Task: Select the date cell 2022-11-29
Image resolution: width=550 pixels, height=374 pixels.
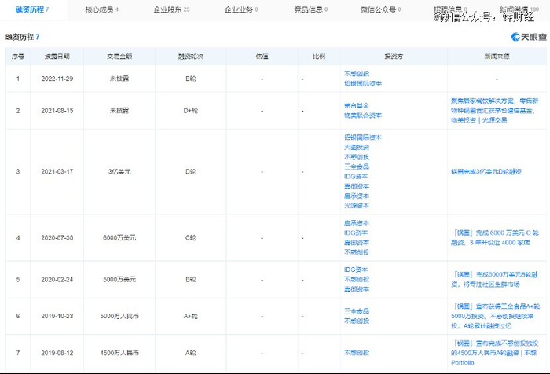Action: point(57,79)
